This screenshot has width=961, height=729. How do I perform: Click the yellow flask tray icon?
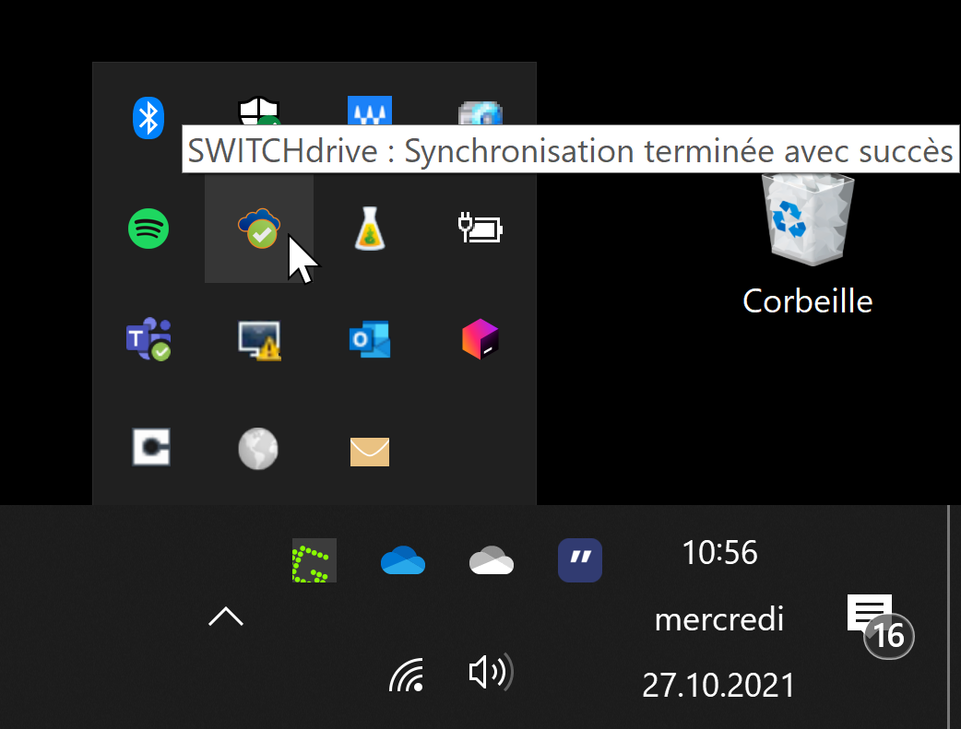click(370, 228)
